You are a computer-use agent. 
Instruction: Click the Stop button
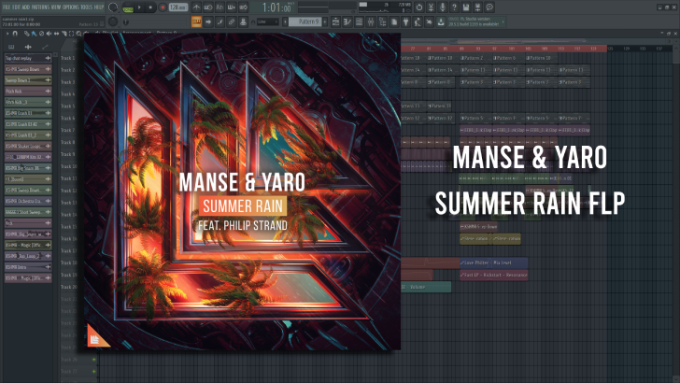[150, 7]
